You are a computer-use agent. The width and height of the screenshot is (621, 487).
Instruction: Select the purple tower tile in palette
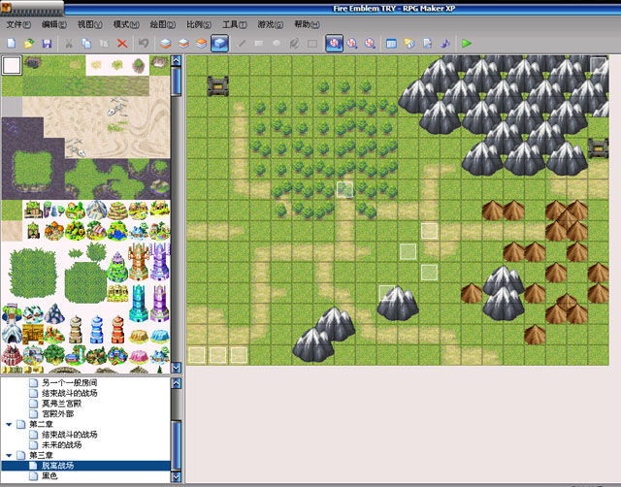point(160,261)
